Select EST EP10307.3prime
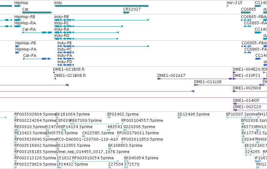 (242, 114)
